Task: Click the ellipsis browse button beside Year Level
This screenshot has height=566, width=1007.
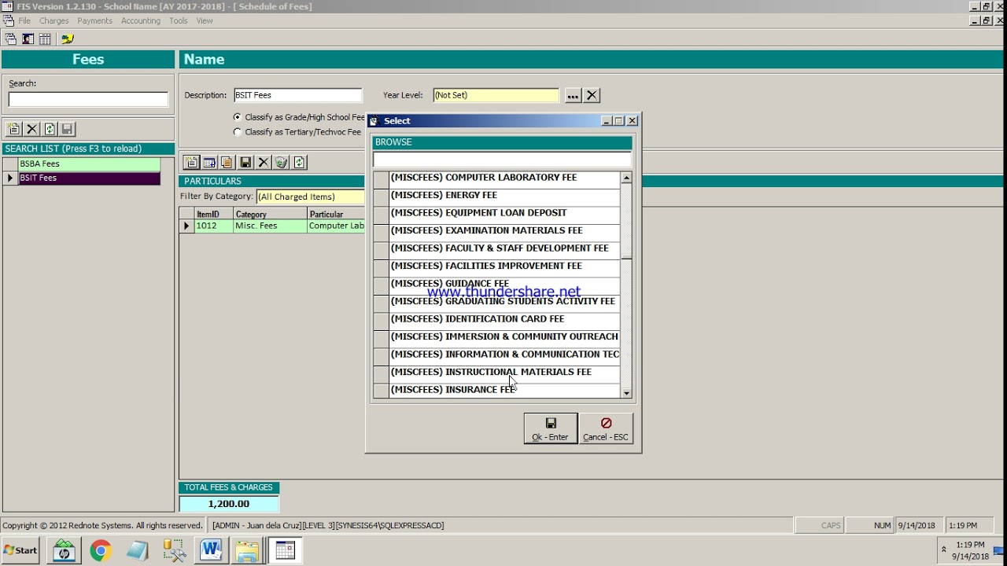Action: pos(573,95)
